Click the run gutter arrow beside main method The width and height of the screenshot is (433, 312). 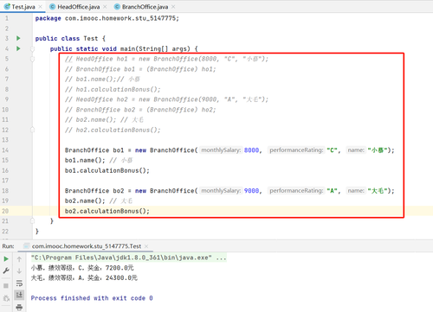(x=18, y=48)
